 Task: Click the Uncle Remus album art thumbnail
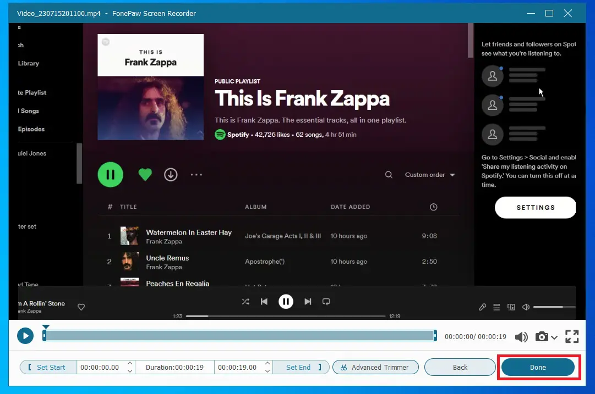(x=129, y=262)
